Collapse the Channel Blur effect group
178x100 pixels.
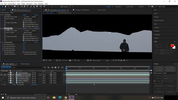tap(1, 42)
